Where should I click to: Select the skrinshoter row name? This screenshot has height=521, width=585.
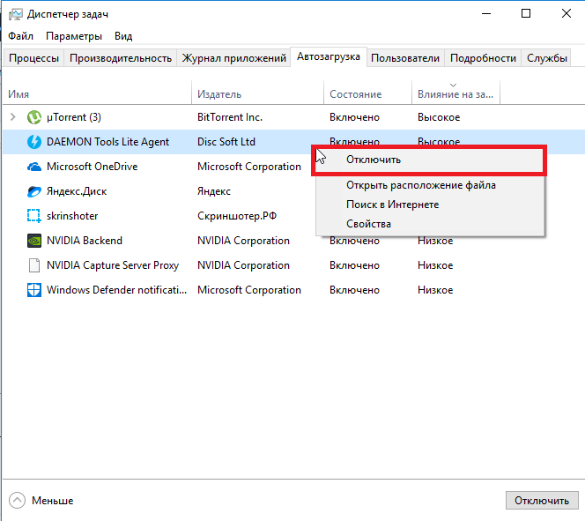pos(72,216)
